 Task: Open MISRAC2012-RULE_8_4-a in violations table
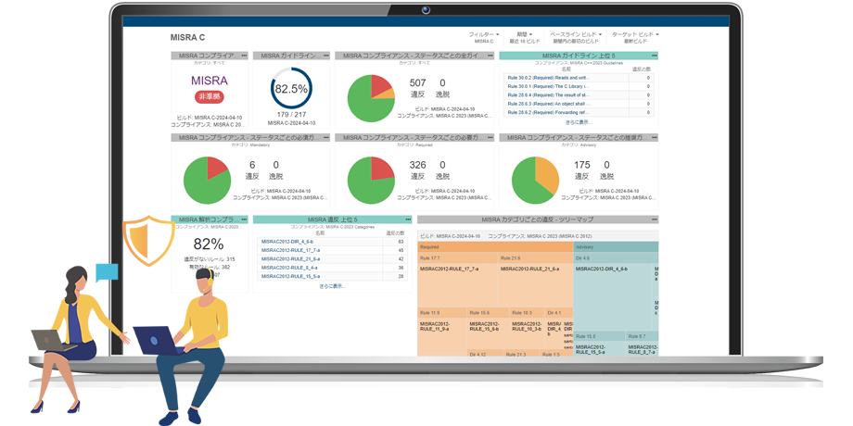pos(287,268)
